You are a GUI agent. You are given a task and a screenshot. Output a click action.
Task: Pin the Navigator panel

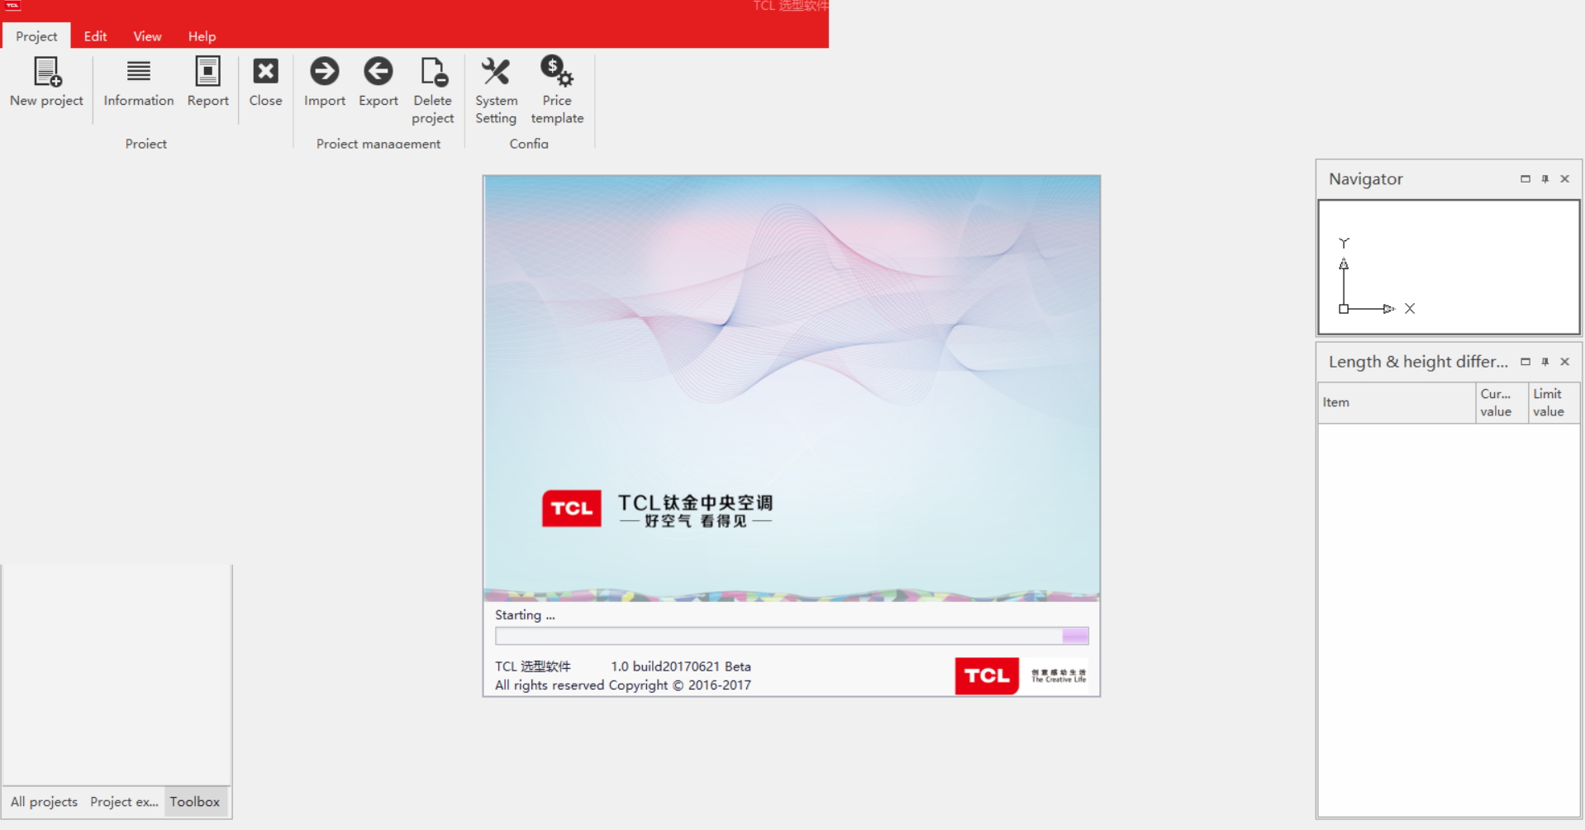click(1545, 178)
